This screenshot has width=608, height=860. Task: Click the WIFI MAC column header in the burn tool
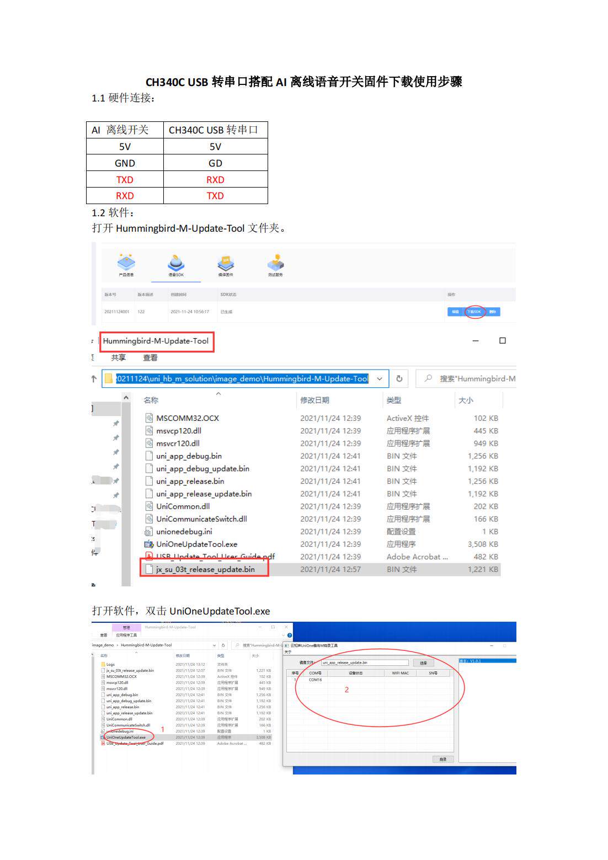point(401,673)
